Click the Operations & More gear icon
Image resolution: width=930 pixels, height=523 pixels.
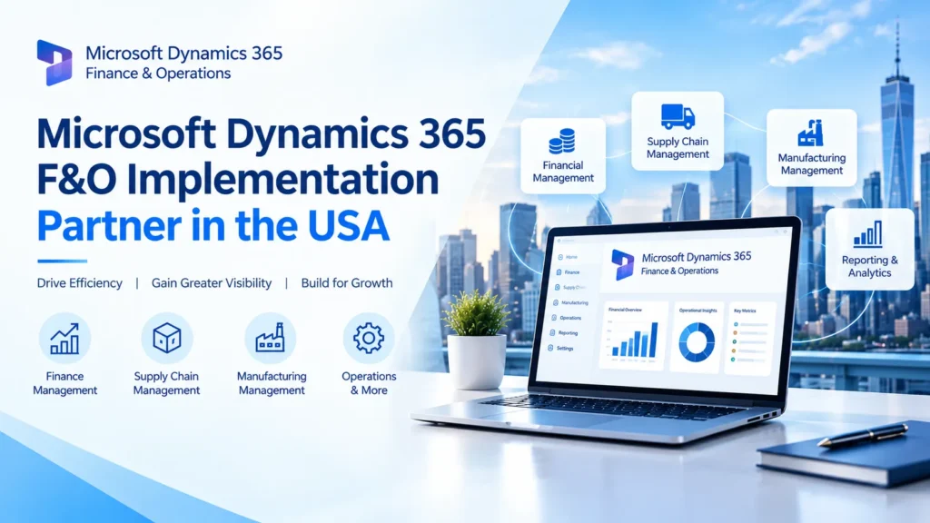coord(369,339)
